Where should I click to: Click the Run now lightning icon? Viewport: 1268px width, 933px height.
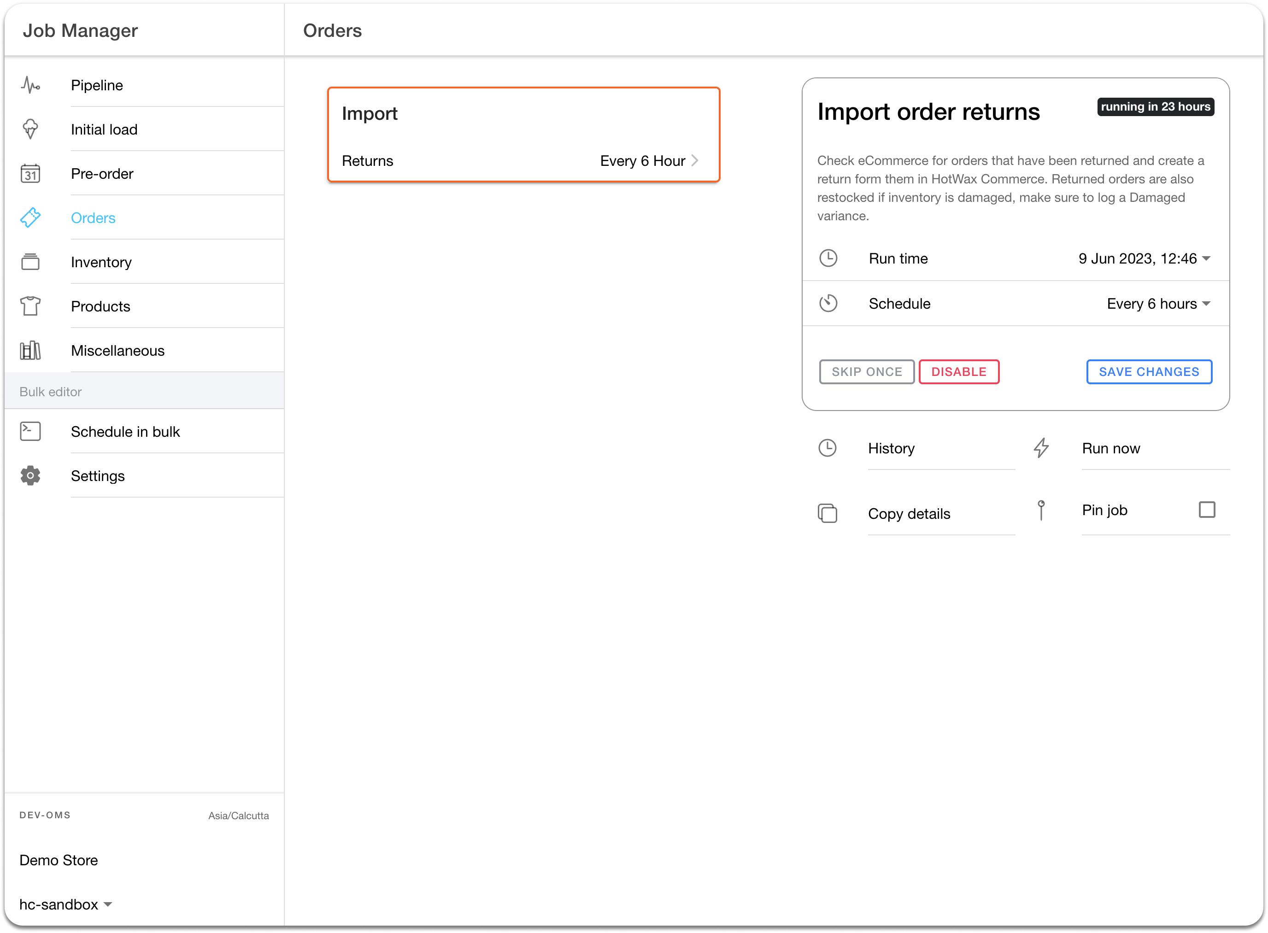coord(1041,448)
